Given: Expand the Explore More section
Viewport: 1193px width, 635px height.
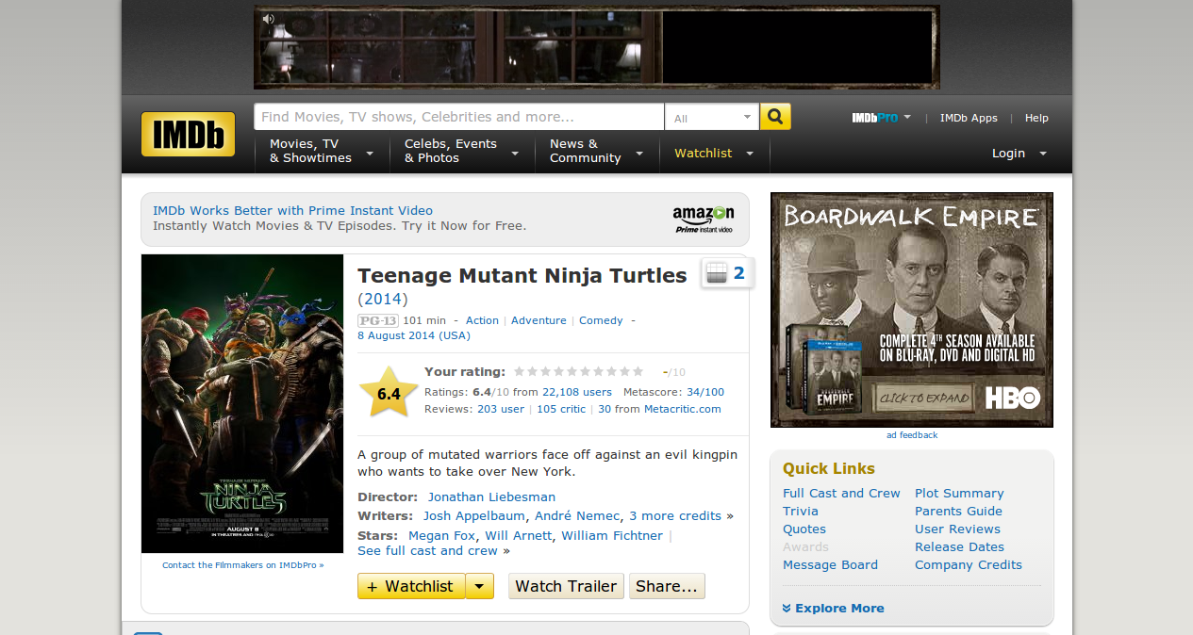Looking at the screenshot, I should click(x=833, y=608).
